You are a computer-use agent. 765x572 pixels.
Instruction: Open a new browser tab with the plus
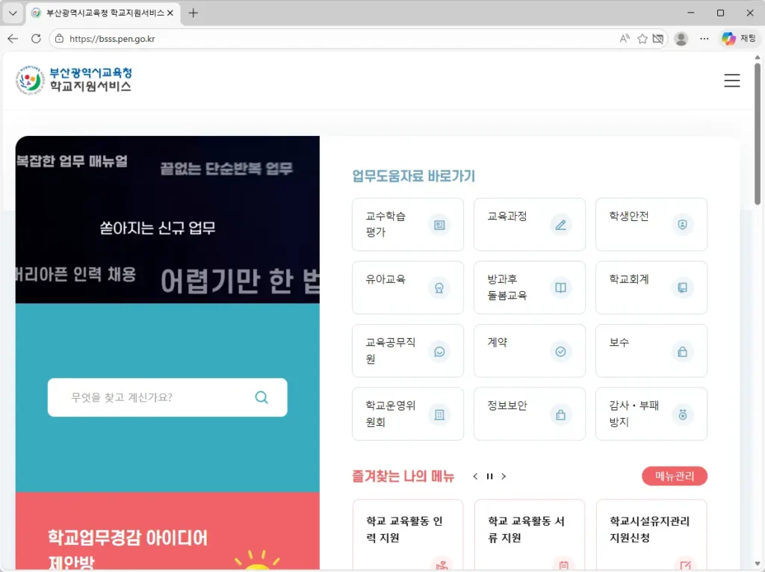click(x=193, y=13)
